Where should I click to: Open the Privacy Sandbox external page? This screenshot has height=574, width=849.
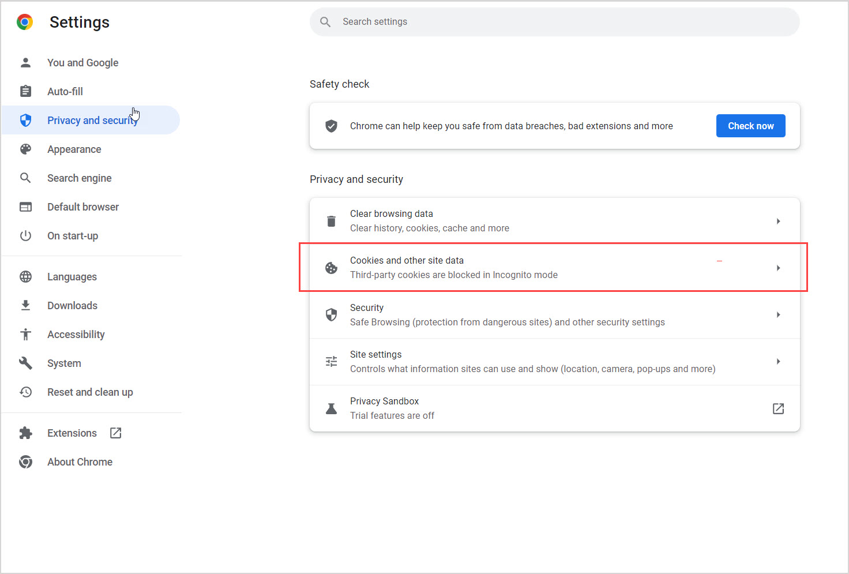pos(778,408)
